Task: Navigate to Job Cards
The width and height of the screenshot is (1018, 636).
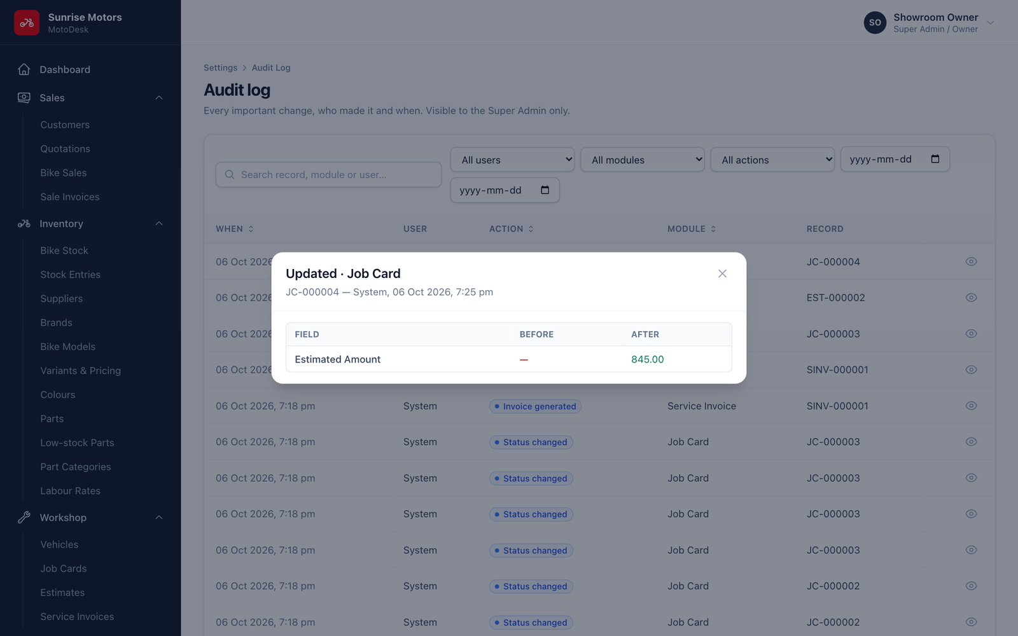Action: (x=64, y=569)
